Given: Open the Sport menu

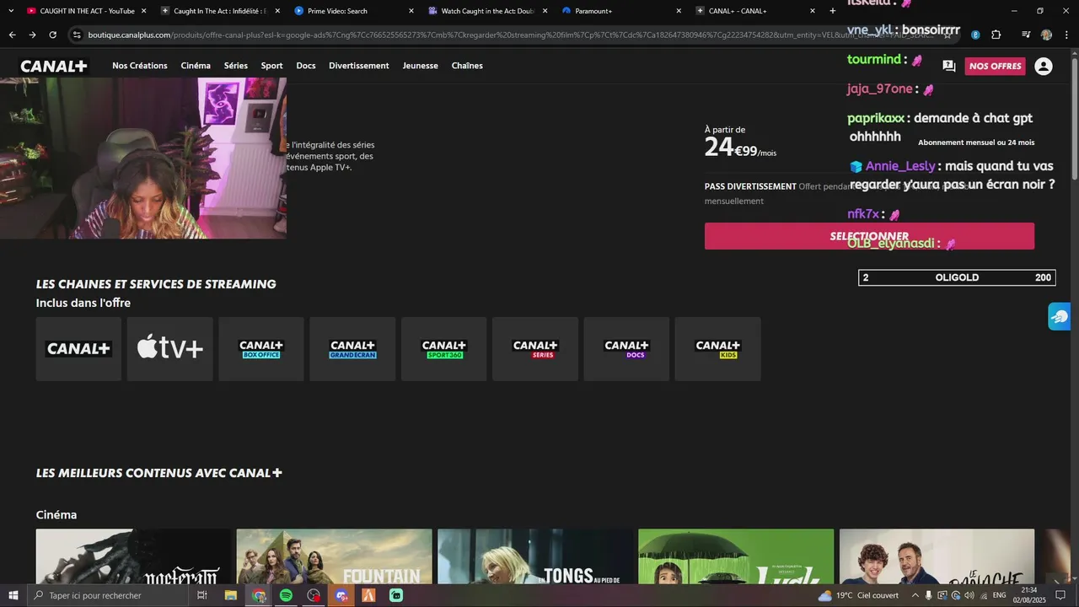Looking at the screenshot, I should [x=272, y=66].
